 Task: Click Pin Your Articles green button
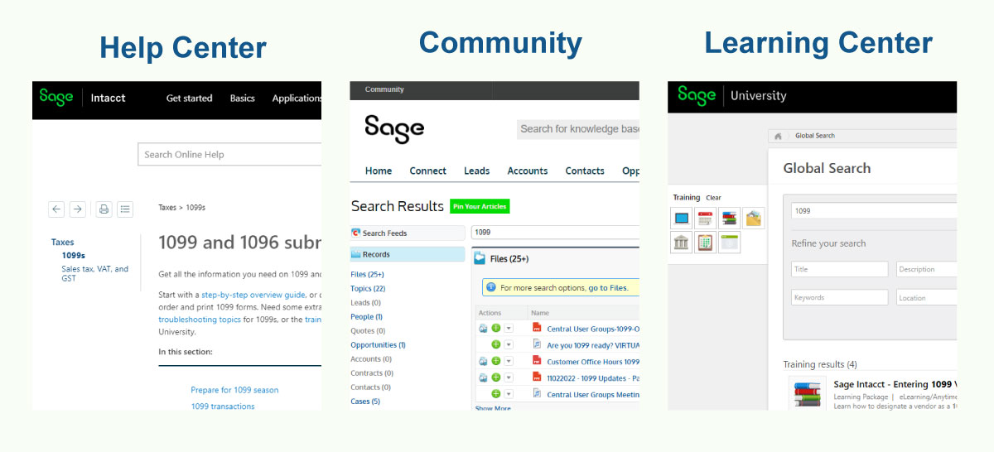click(480, 206)
